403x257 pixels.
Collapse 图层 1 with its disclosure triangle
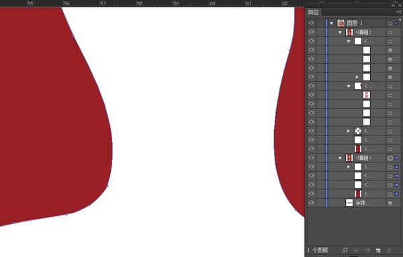[x=332, y=23]
